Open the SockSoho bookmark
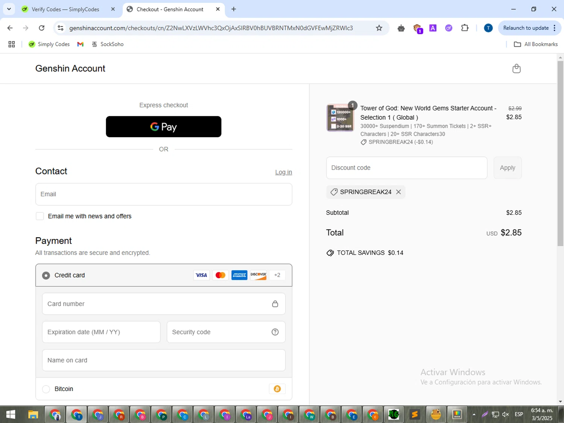 tap(108, 44)
